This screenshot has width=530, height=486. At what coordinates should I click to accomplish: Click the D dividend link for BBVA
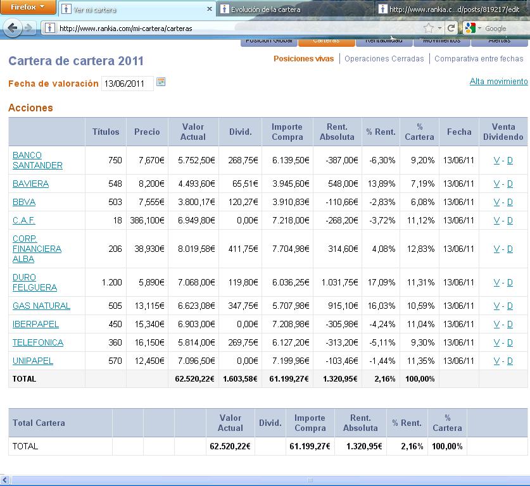(x=510, y=202)
